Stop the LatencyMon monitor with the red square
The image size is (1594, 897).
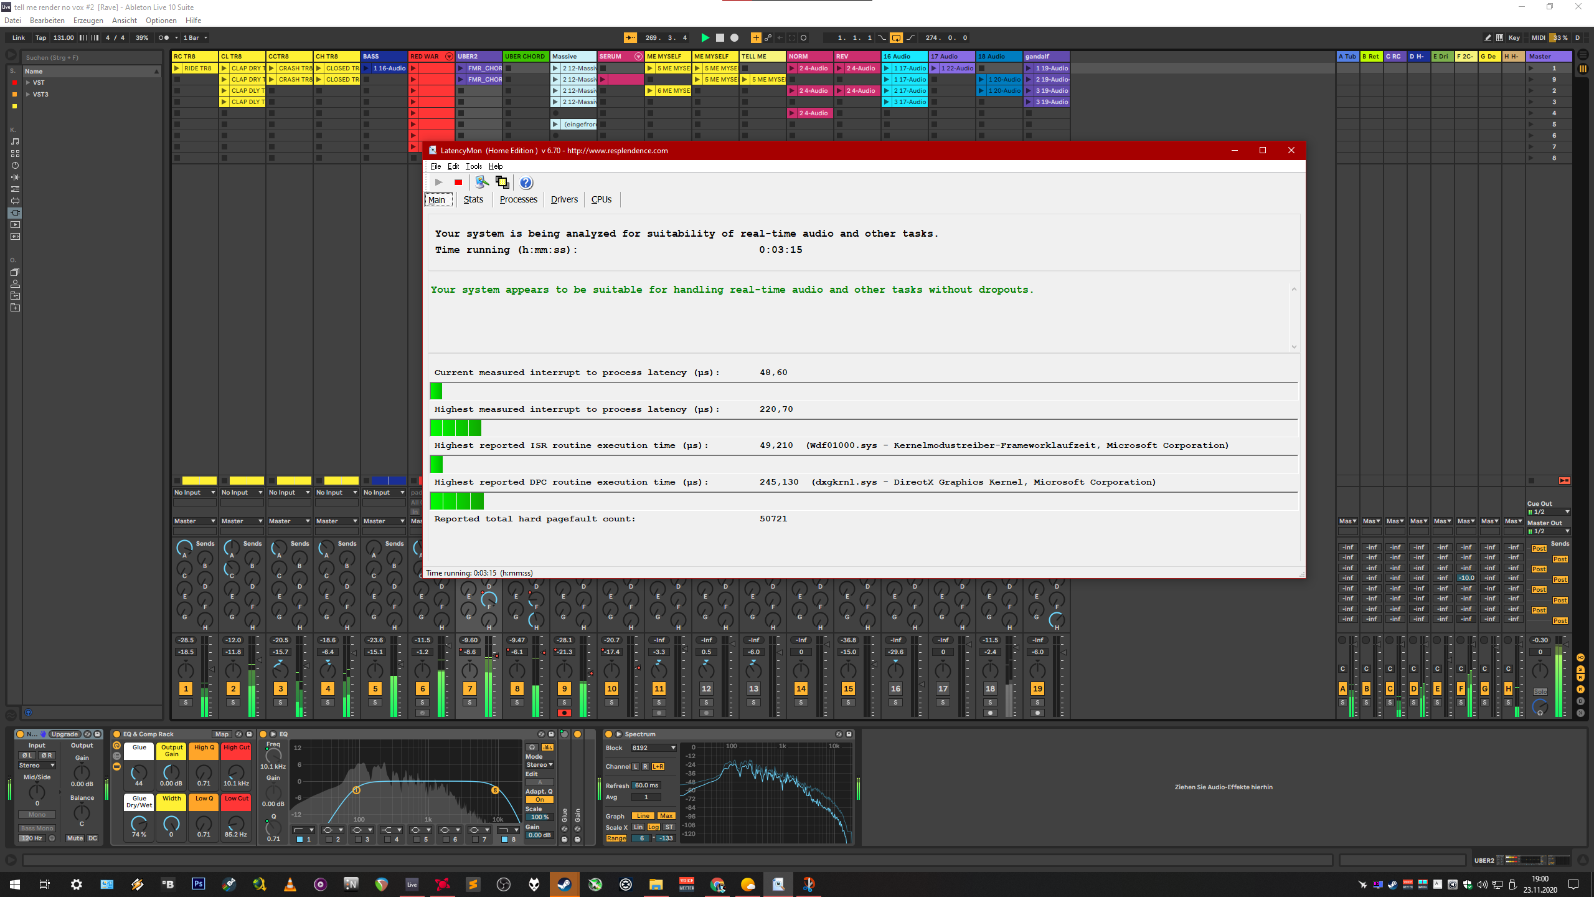(x=458, y=183)
